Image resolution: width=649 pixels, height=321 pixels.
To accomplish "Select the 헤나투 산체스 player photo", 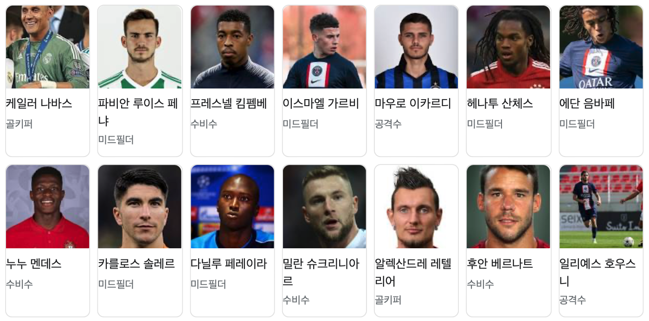I will click(508, 47).
